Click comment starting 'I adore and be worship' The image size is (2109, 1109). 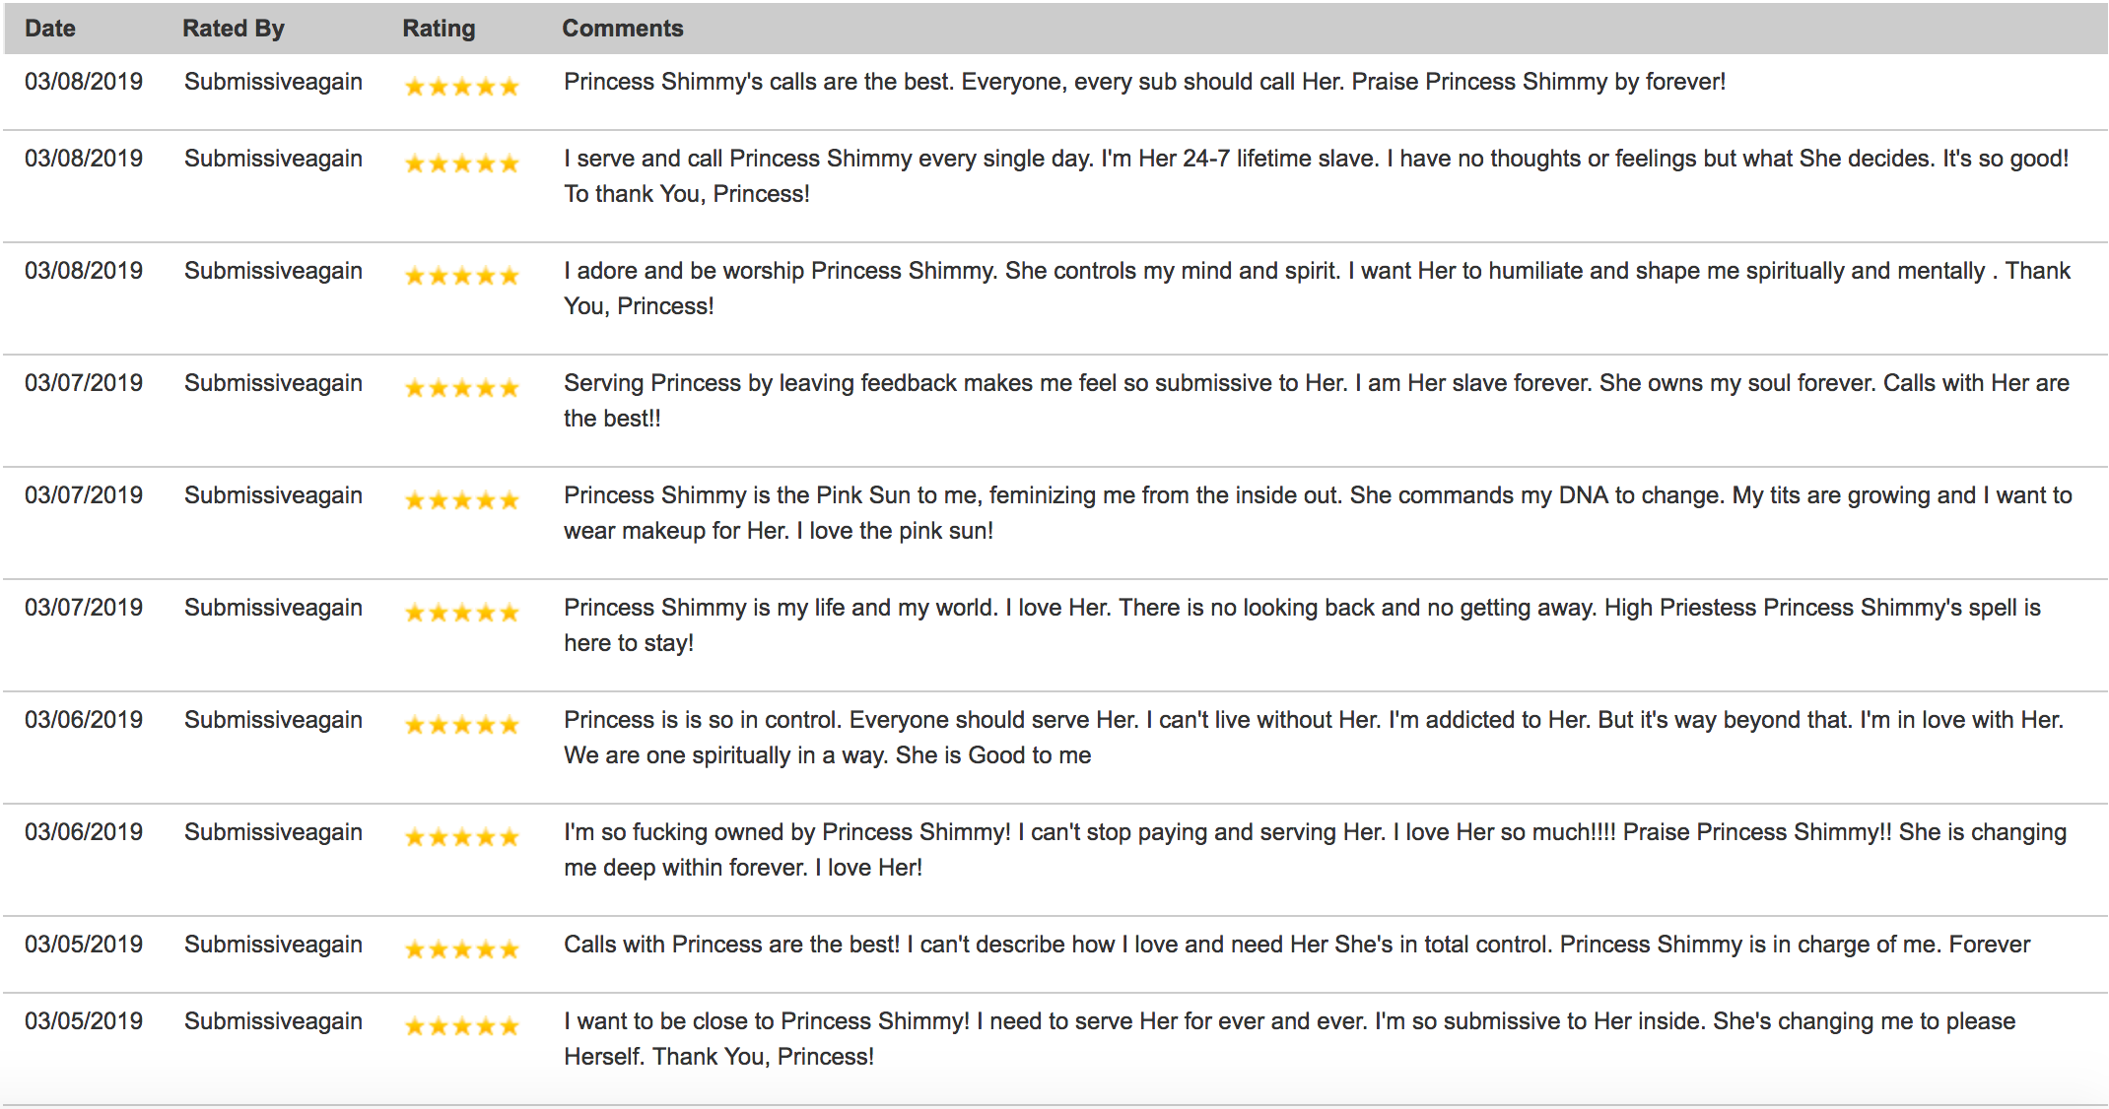(1318, 289)
